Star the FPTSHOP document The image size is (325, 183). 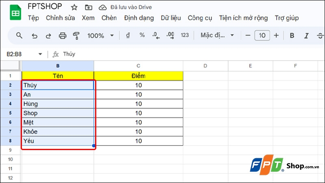point(74,7)
